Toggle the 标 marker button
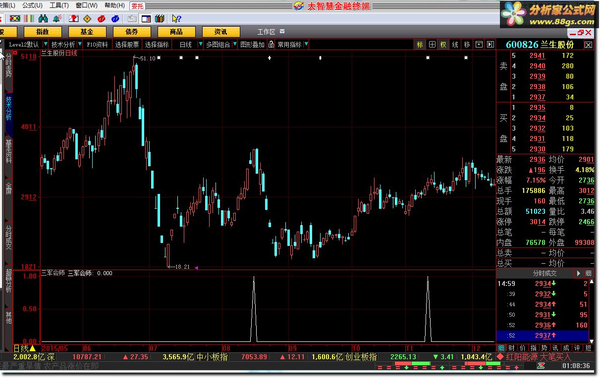600x378 pixels. (420, 45)
